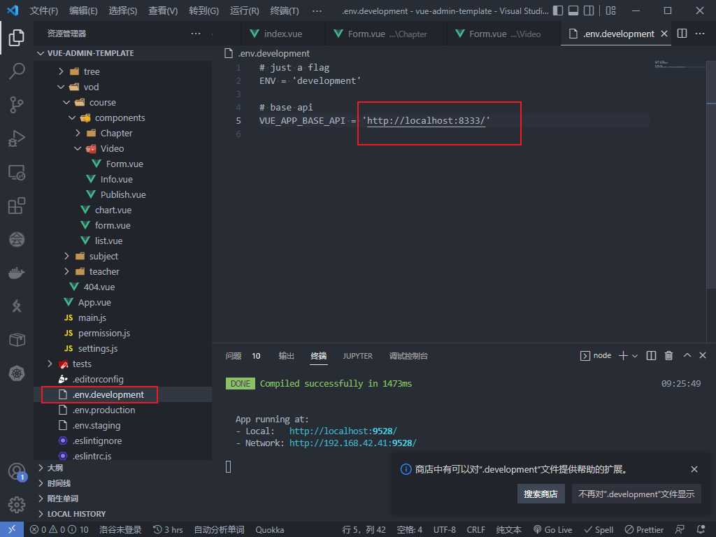Open the Search view in activity bar
Viewport: 716px width, 537px height.
pos(17,71)
